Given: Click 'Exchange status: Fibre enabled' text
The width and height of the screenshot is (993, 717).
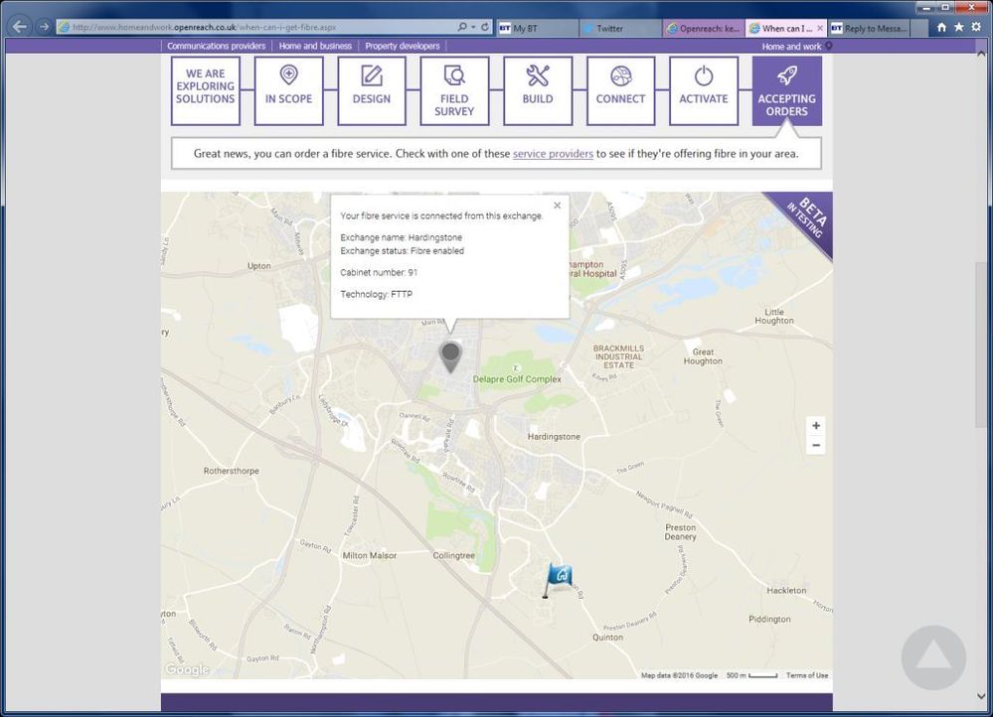Looking at the screenshot, I should (x=403, y=250).
